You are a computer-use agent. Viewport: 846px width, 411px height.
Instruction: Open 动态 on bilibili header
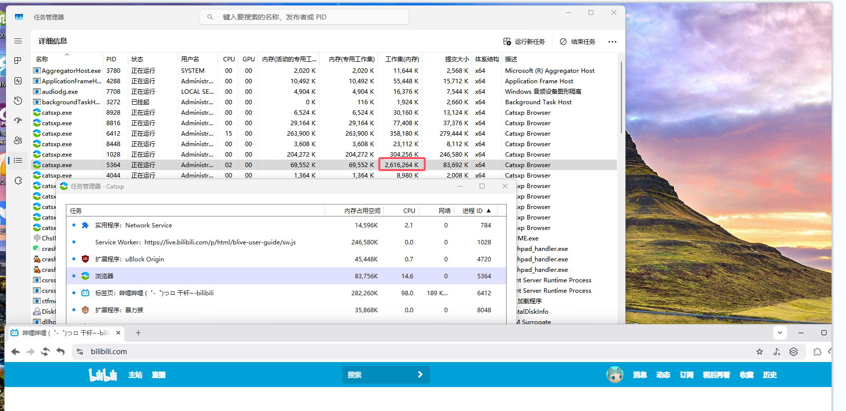click(663, 375)
